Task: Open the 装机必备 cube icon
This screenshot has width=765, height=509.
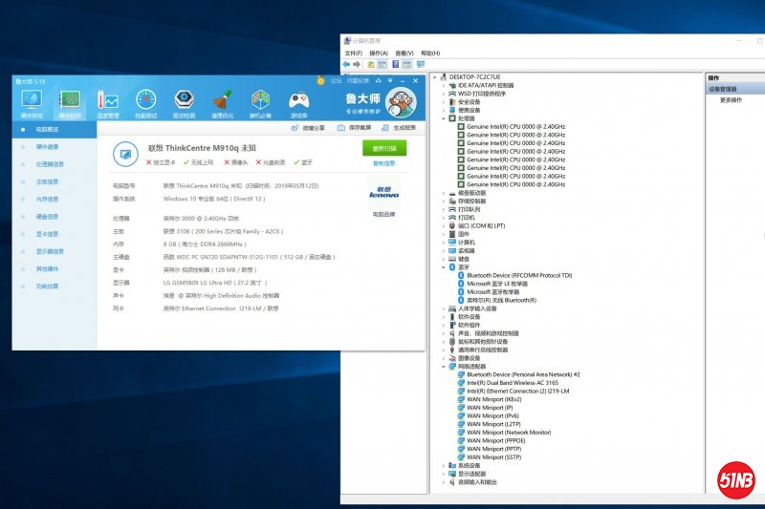Action: click(x=260, y=102)
